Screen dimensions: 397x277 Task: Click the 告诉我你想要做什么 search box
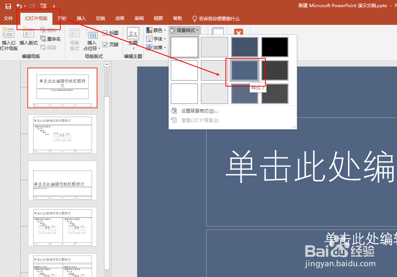pyautogui.click(x=216, y=18)
